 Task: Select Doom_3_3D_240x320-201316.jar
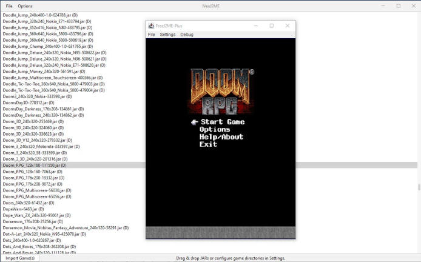[x=35, y=159]
